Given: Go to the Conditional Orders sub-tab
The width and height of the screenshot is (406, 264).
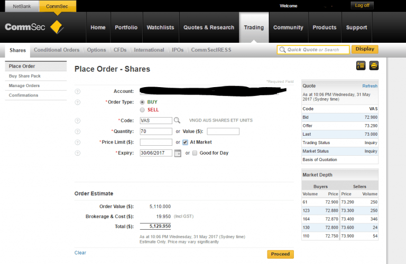Looking at the screenshot, I should [57, 50].
